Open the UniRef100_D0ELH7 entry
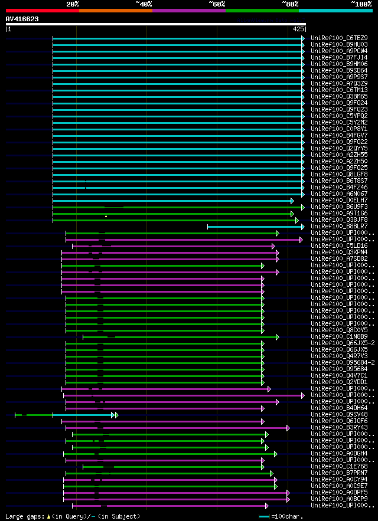 coord(339,200)
